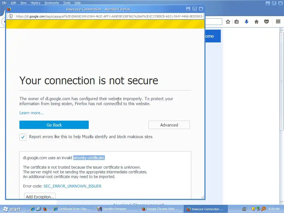Maximize the Insecure Connection popup window
This screenshot has height=213, width=284.
click(194, 9)
